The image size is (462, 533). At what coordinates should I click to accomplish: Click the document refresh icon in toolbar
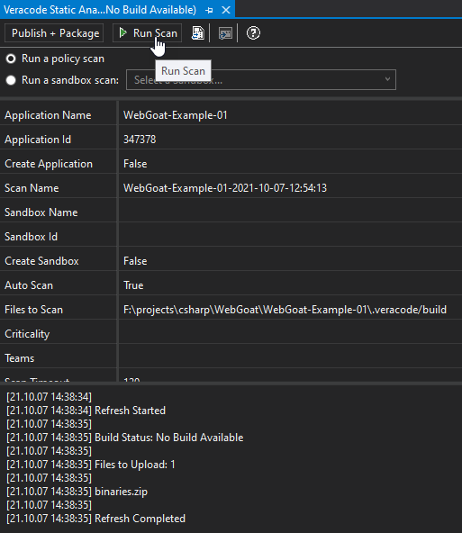point(197,33)
